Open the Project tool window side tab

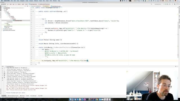point(1,8)
